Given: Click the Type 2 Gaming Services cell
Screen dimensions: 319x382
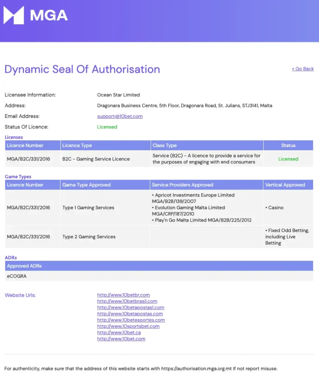Looking at the screenshot, I should click(x=89, y=237).
